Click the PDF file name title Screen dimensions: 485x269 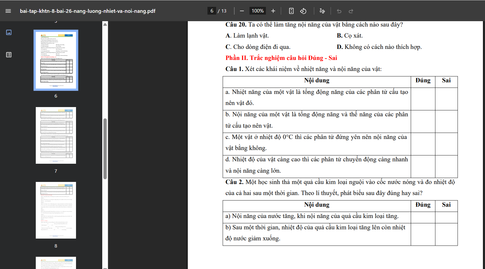(x=88, y=11)
